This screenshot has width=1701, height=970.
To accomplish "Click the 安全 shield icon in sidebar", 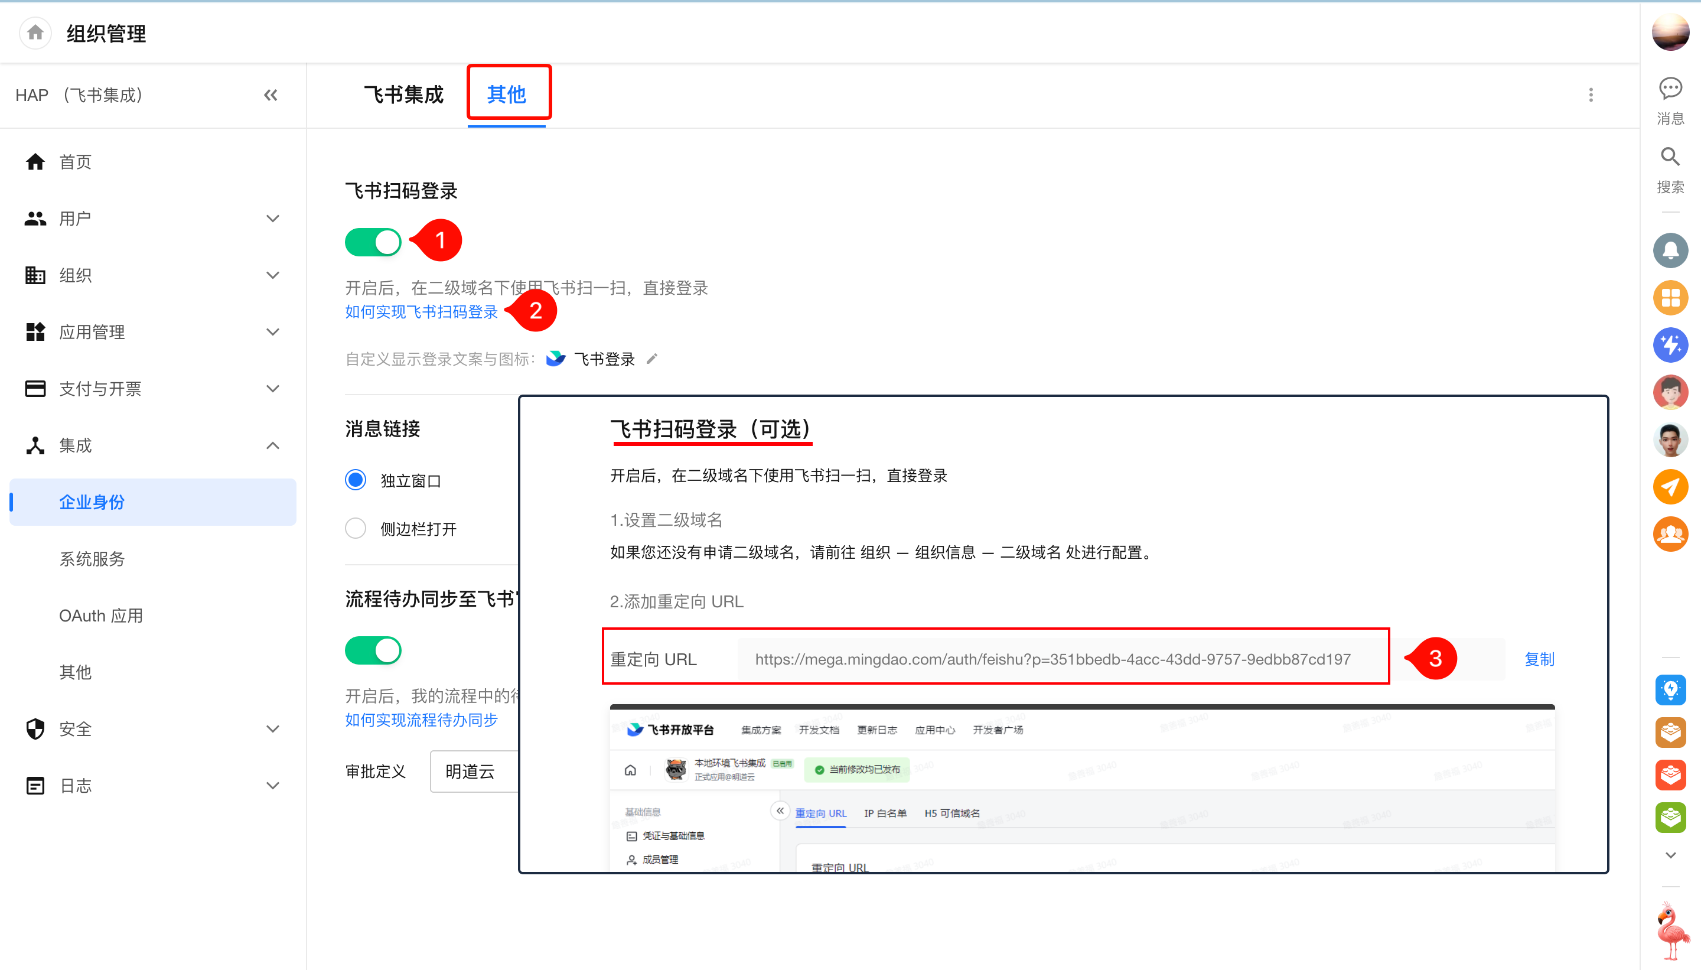I will [x=35, y=728].
